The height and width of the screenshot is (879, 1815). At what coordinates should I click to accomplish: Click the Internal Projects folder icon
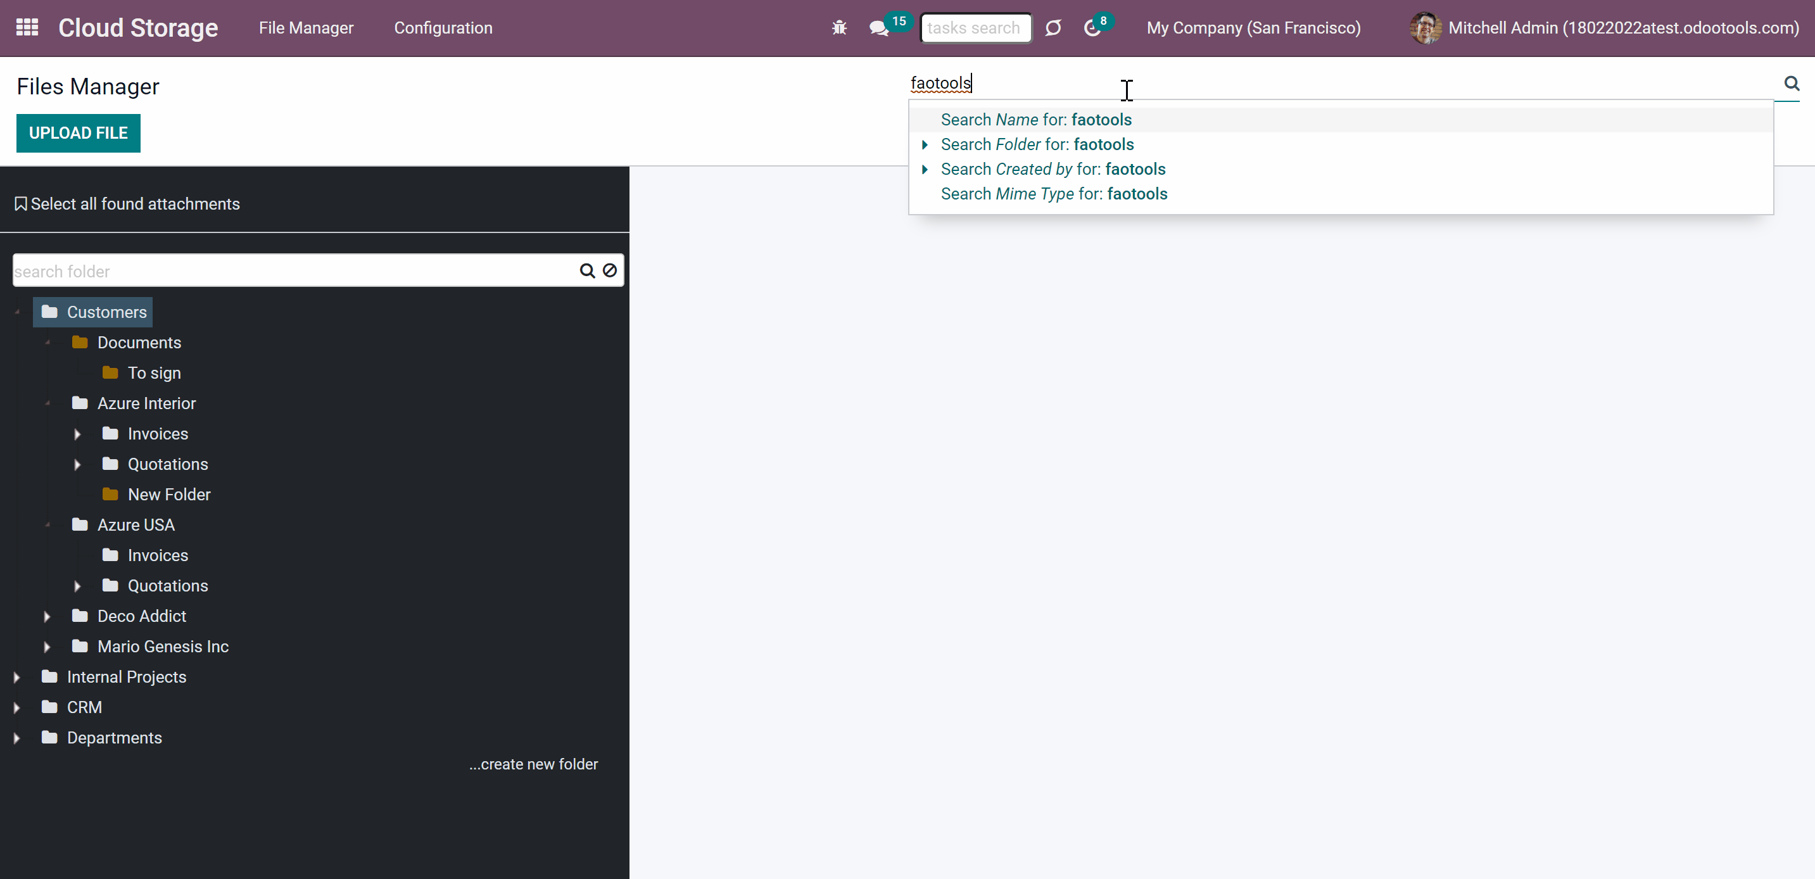point(49,676)
